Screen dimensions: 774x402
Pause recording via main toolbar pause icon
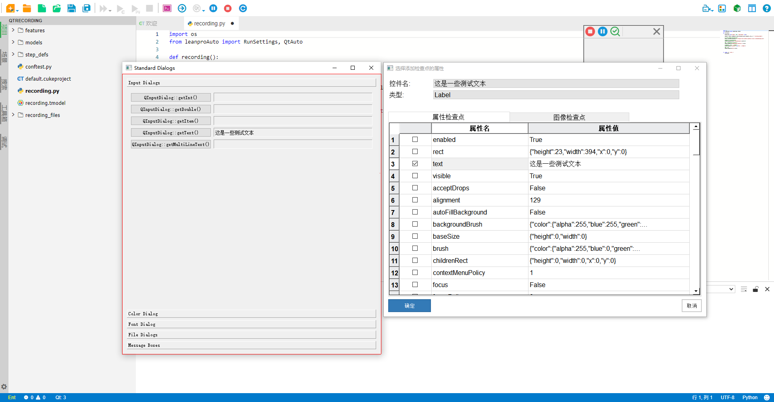[x=213, y=8]
